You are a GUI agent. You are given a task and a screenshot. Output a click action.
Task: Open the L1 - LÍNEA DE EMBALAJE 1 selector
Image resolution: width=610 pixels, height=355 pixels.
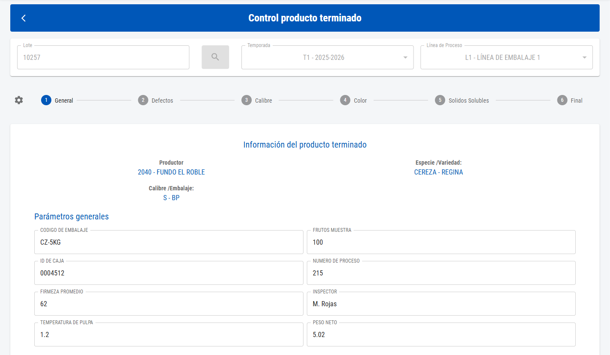(506, 57)
